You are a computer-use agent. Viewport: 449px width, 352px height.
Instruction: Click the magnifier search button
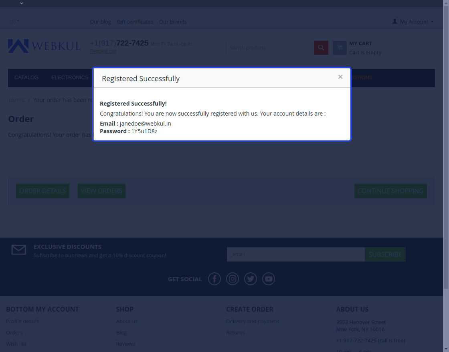pos(321,48)
